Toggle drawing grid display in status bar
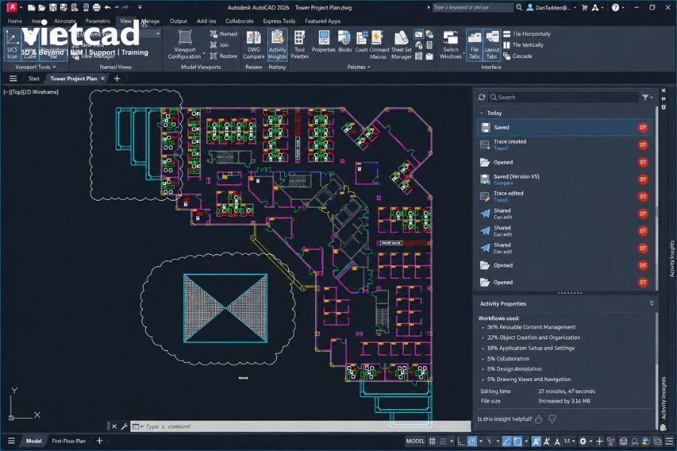Viewport: 677px width, 451px height. [x=433, y=441]
